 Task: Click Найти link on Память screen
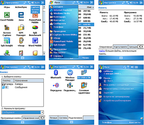coord(102,51)
